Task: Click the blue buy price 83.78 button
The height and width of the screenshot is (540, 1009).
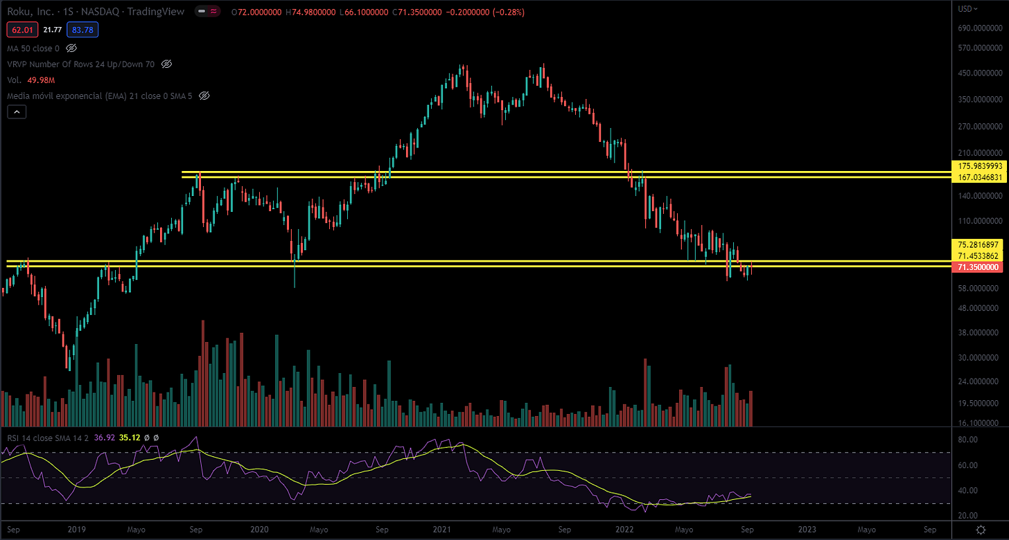Action: pos(82,30)
